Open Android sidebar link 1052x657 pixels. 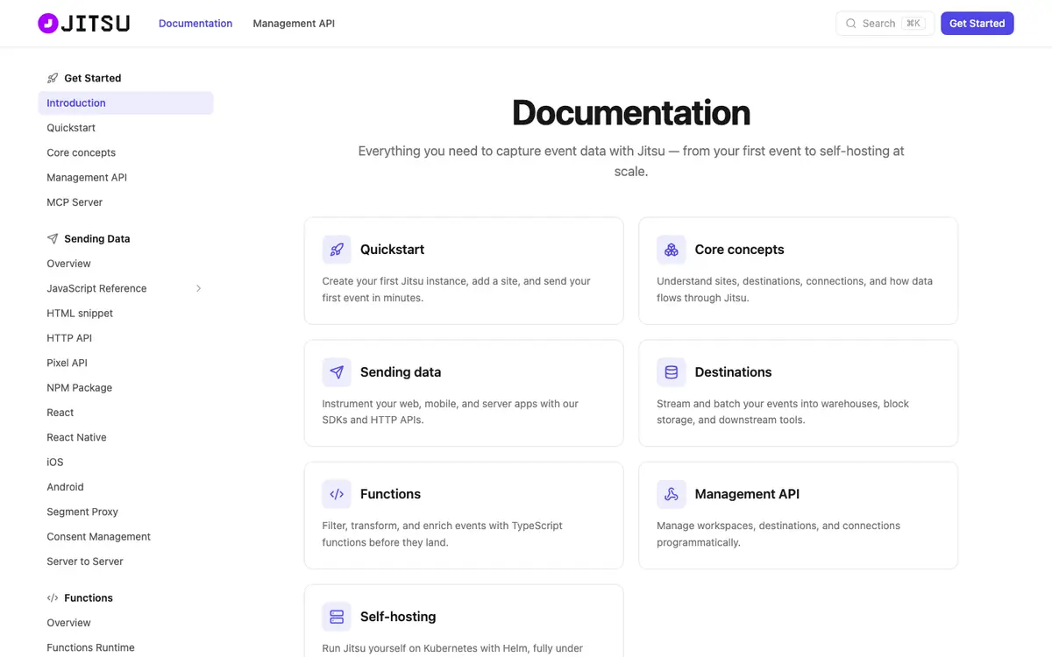(65, 487)
